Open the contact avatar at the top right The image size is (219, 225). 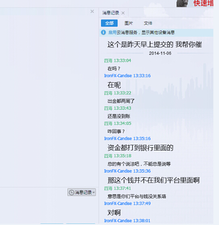click(x=183, y=3)
